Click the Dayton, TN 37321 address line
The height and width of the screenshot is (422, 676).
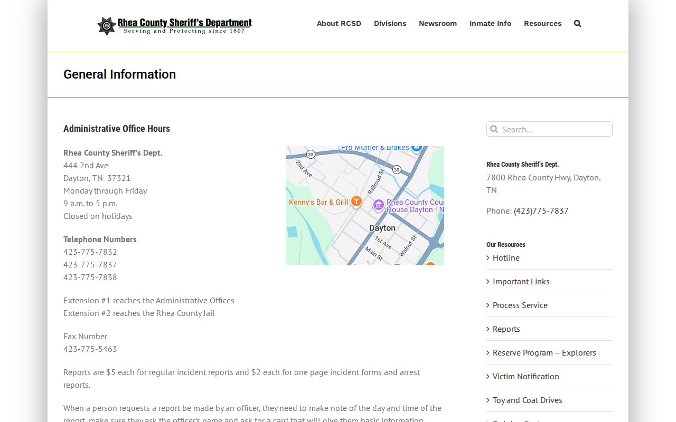tap(97, 178)
